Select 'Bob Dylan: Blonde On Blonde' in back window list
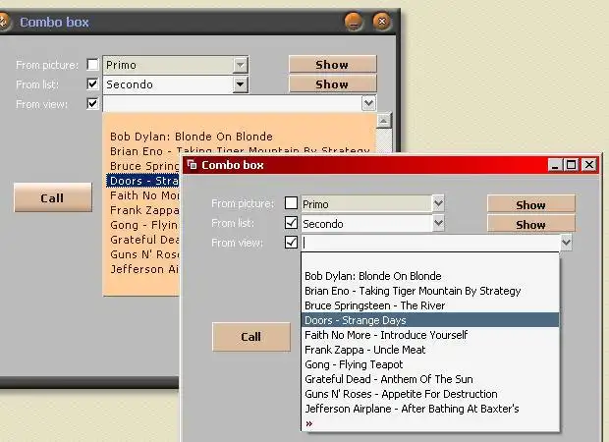The width and height of the screenshot is (609, 442). coord(240,137)
